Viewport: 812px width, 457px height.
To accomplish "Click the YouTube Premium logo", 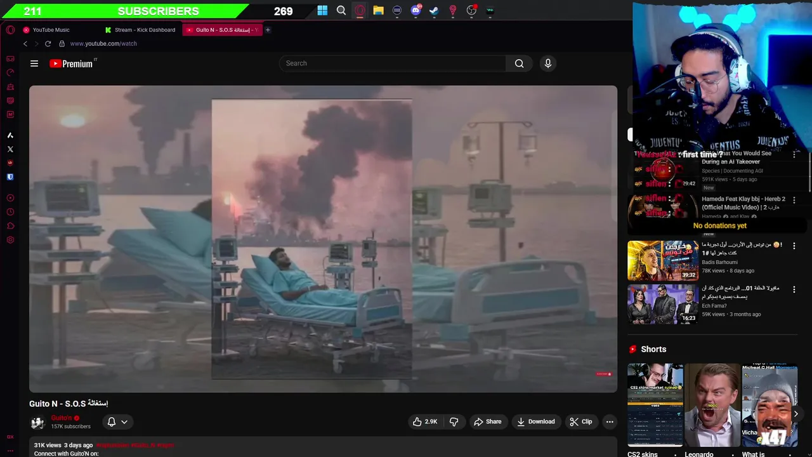I will click(x=72, y=63).
